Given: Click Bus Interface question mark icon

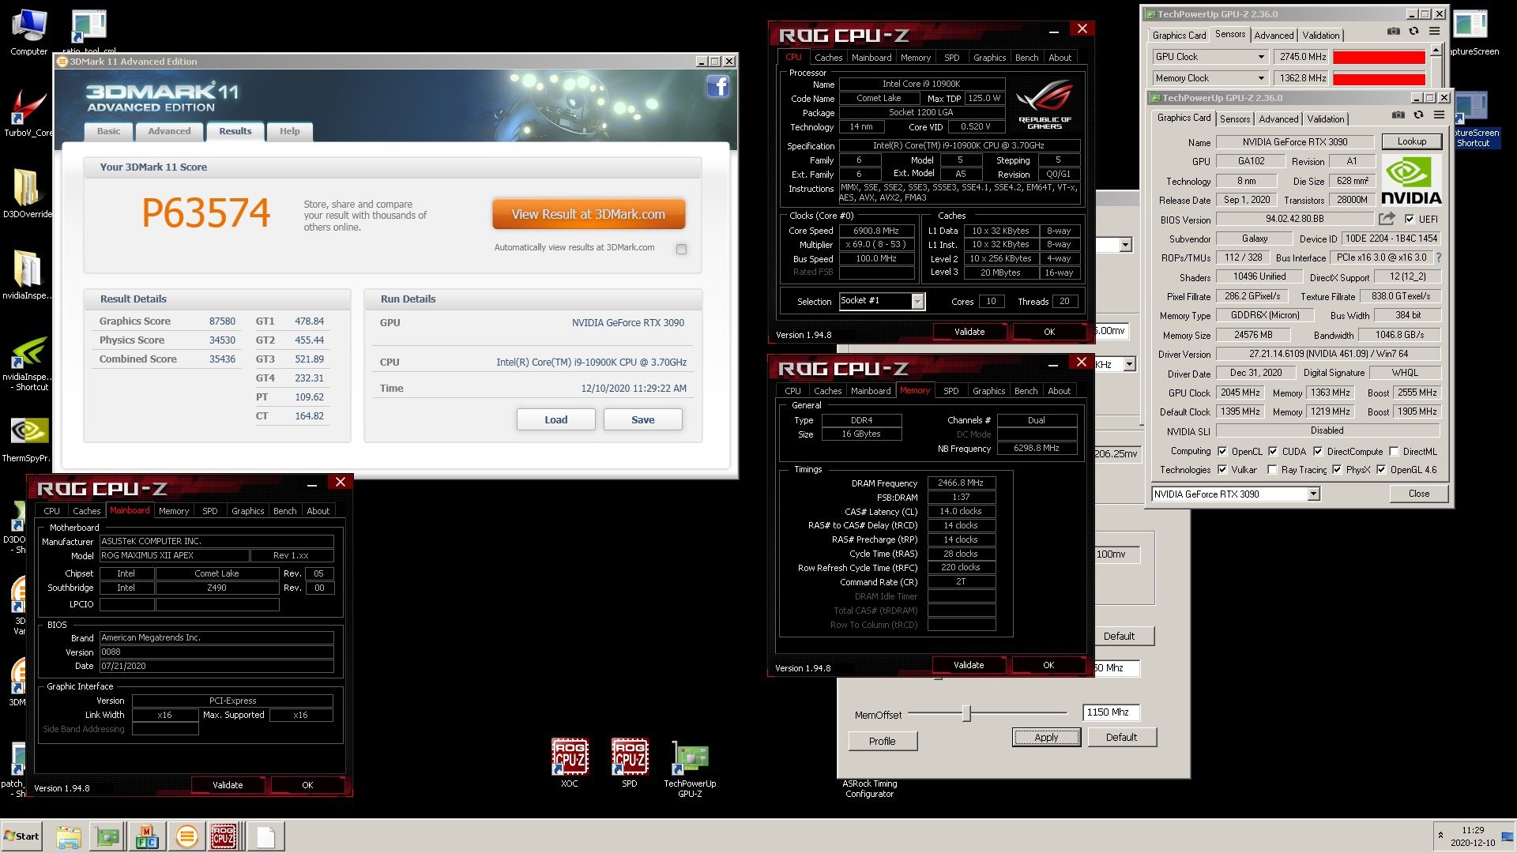Looking at the screenshot, I should (1439, 257).
